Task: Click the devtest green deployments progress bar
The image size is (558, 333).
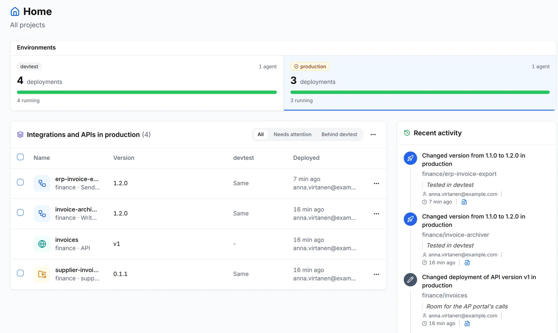Action: click(x=147, y=92)
